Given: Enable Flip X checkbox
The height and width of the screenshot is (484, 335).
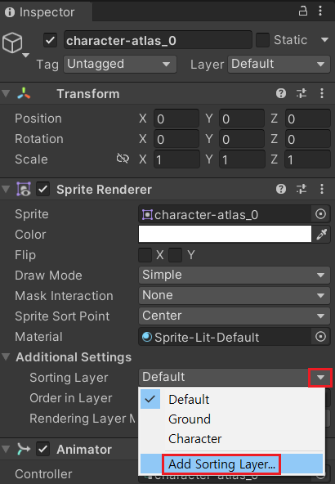Looking at the screenshot, I should coord(145,255).
